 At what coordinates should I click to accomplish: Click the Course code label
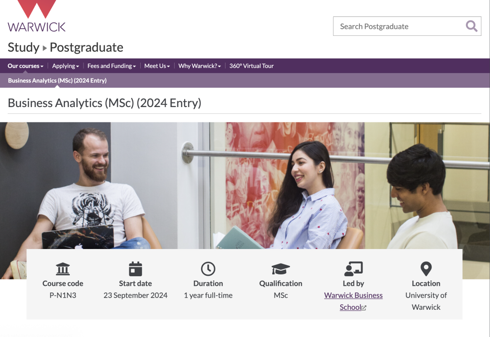click(63, 283)
